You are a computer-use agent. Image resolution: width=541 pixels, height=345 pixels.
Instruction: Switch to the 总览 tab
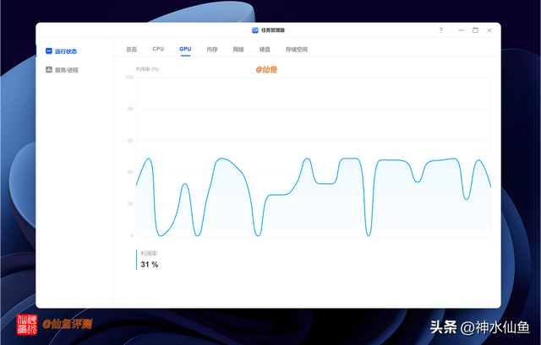(132, 50)
